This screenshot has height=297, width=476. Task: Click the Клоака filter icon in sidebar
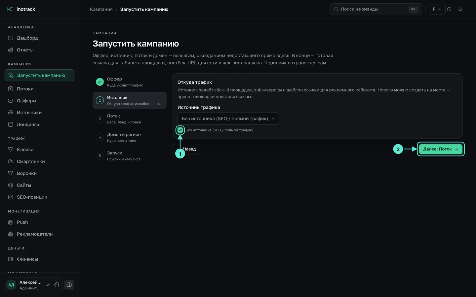pyautogui.click(x=11, y=149)
